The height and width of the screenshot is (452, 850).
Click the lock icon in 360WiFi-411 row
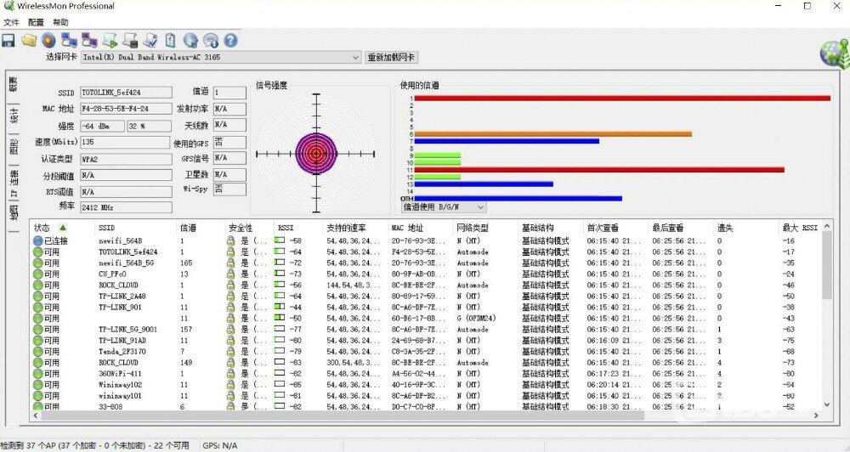[x=230, y=374]
